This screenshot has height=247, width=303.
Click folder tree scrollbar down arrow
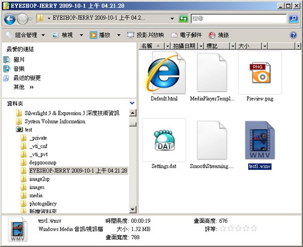133,209
